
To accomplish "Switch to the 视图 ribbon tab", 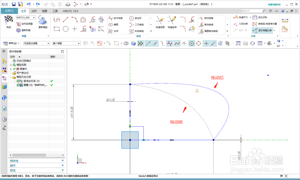I will (44, 11).
